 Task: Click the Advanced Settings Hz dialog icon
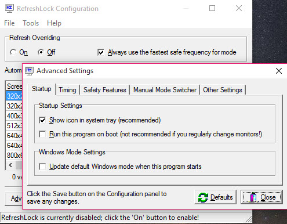(29, 71)
